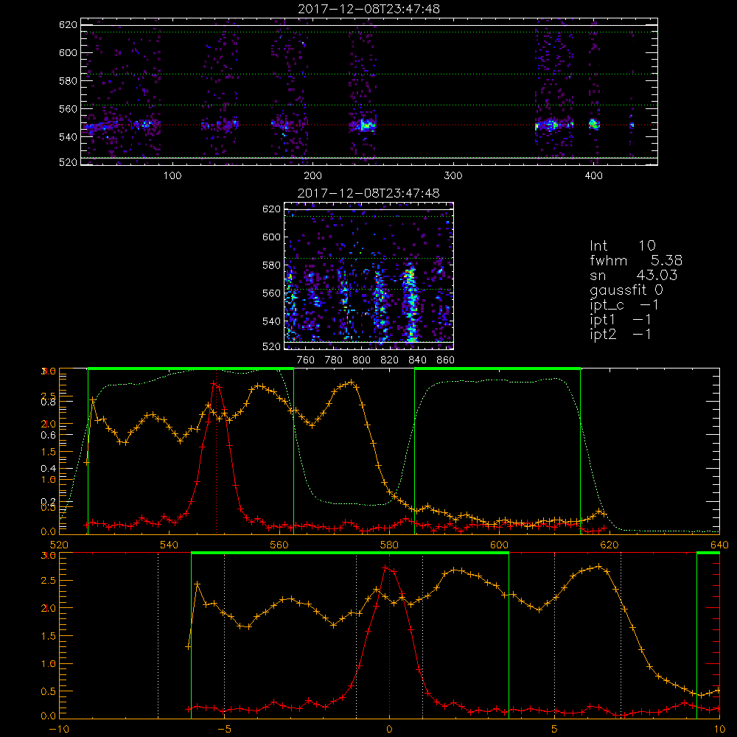Click y-axis label 1.5 on bottom plot
This screenshot has width=737, height=737.
(x=49, y=636)
